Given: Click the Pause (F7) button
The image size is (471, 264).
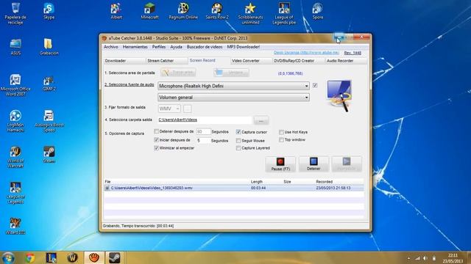Looking at the screenshot, I should point(280,164).
